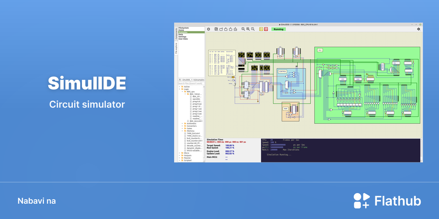The width and height of the screenshot is (439, 219).
Task: Select prog-2.sac file
Action: click(196, 111)
